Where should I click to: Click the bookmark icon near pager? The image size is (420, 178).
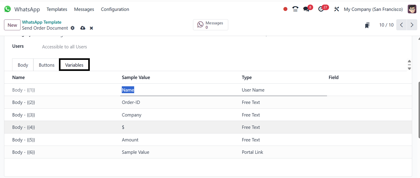[367, 25]
